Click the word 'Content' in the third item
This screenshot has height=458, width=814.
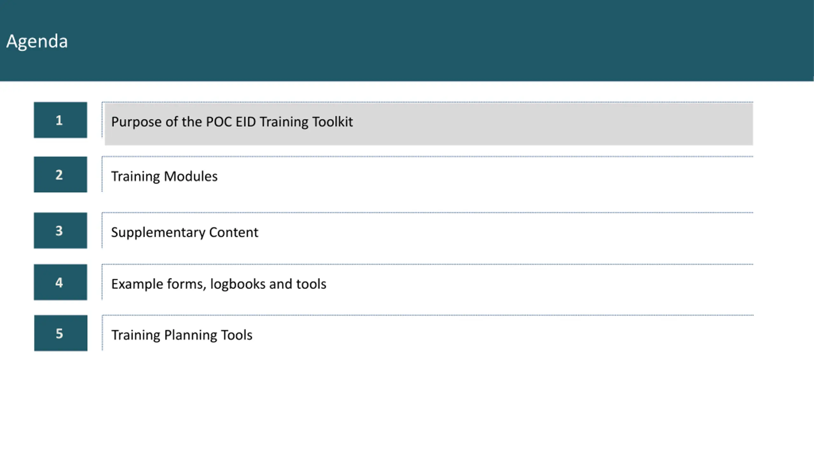pyautogui.click(x=234, y=232)
